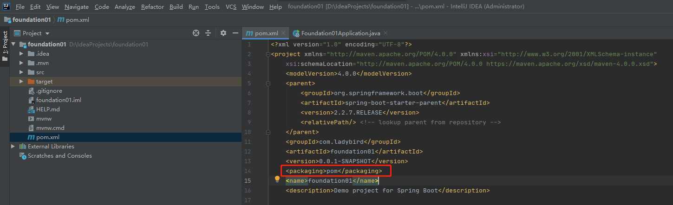Open the Tools menu
Image resolution: width=673 pixels, height=205 pixels.
pyautogui.click(x=212, y=7)
